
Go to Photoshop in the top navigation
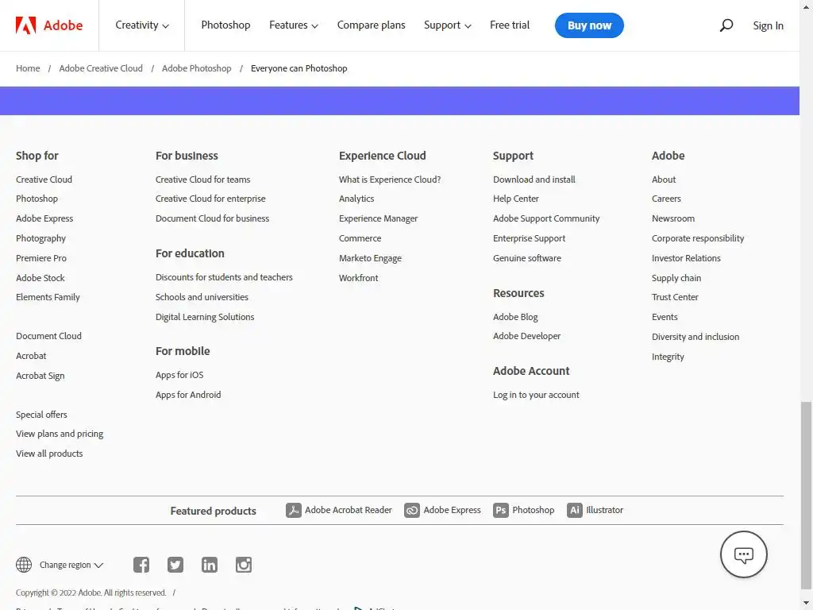(225, 25)
